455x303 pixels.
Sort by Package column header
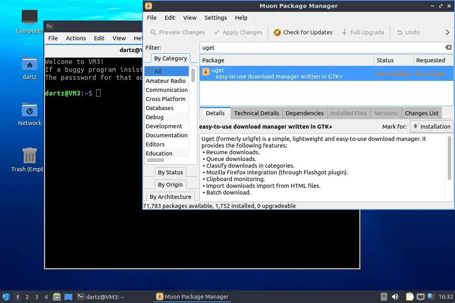click(287, 60)
